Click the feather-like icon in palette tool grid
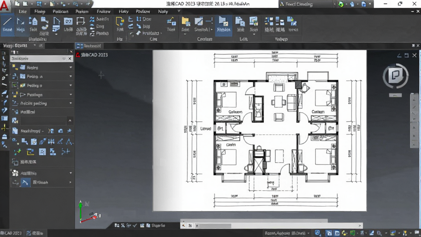This screenshot has width=421, height=237. coord(42,142)
